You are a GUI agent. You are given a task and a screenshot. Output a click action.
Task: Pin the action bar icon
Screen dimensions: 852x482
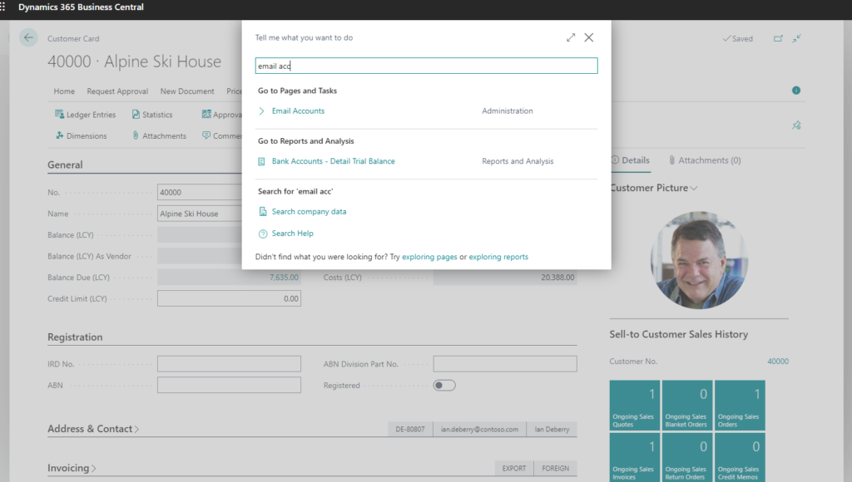click(796, 125)
